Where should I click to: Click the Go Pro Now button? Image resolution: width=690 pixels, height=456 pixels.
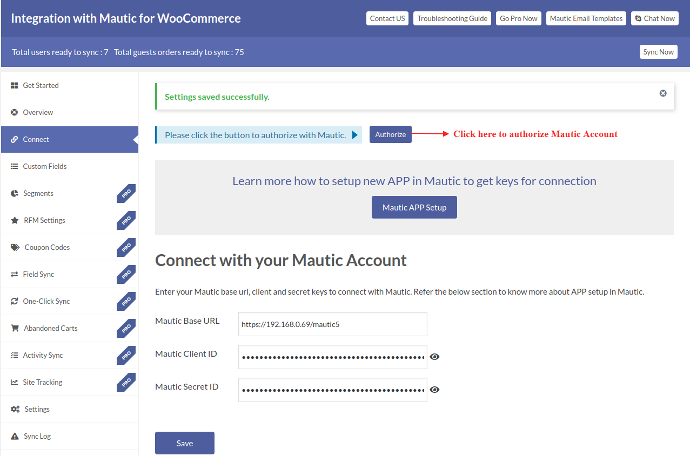519,18
